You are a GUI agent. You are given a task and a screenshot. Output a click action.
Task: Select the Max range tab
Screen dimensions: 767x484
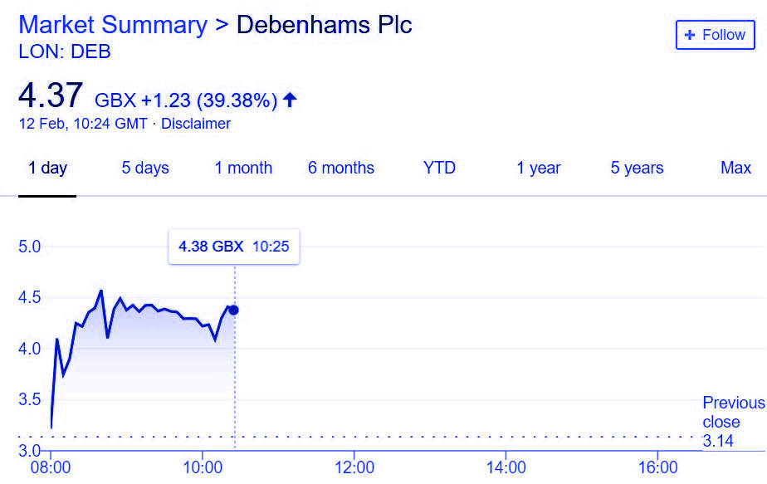click(x=735, y=168)
